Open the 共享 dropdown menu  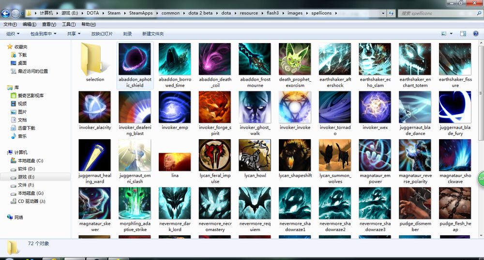(x=74, y=33)
